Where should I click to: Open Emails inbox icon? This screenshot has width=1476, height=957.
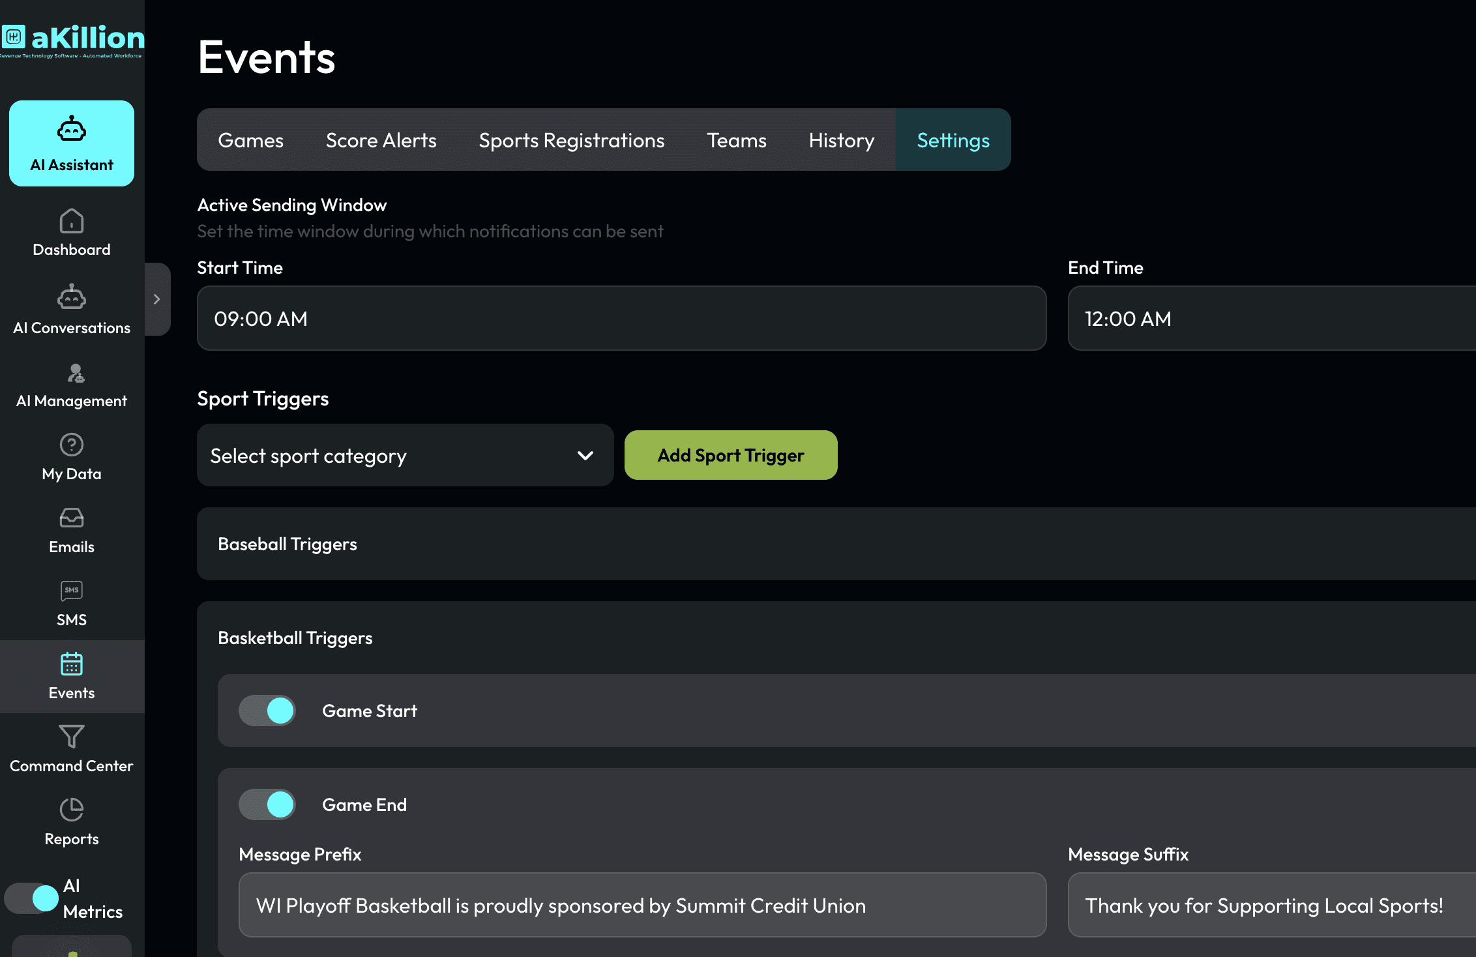click(x=72, y=518)
